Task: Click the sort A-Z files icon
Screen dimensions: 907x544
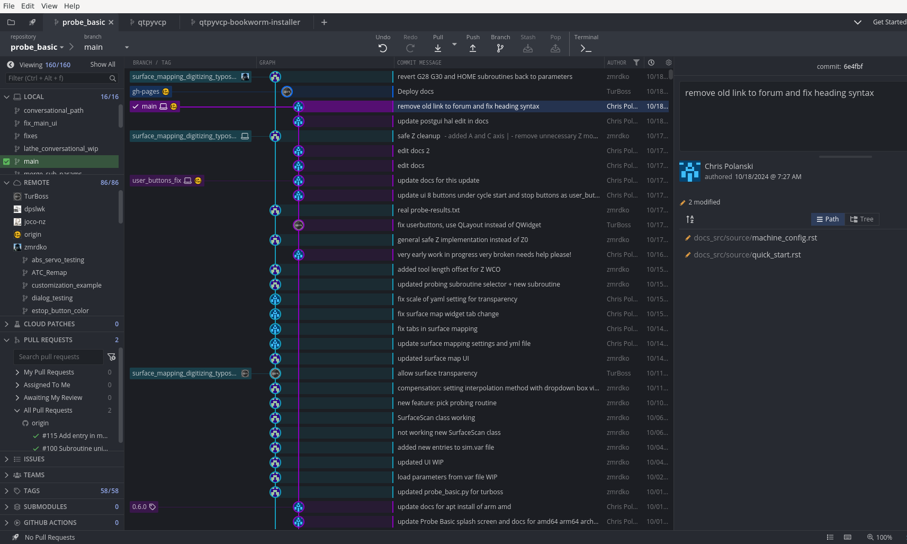Action: (x=690, y=219)
